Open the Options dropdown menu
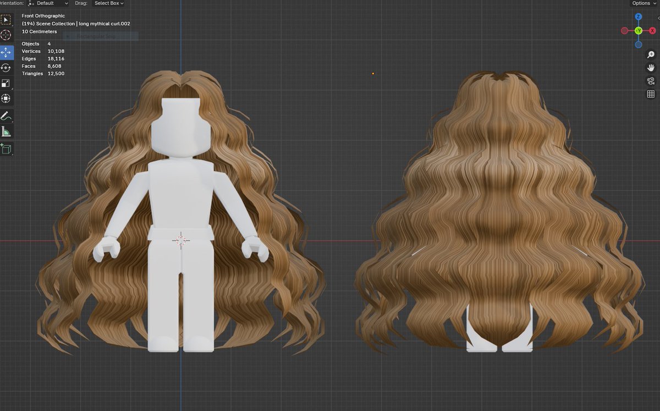 click(x=643, y=3)
